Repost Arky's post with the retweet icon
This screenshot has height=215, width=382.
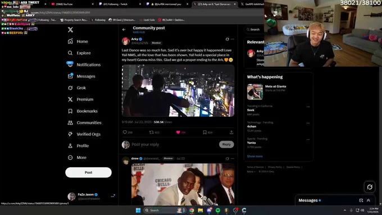coord(152,132)
